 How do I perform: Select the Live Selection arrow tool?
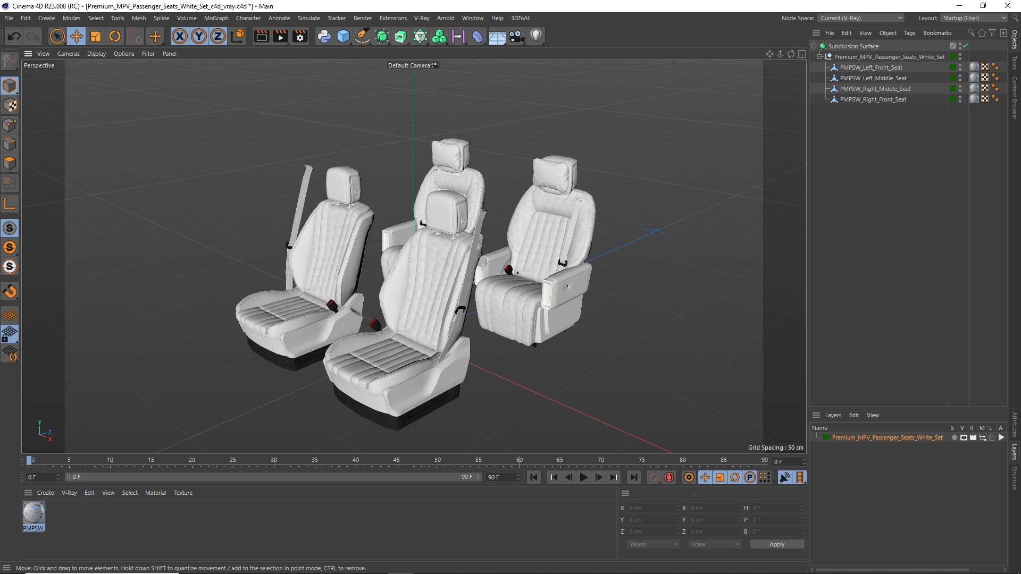(57, 36)
